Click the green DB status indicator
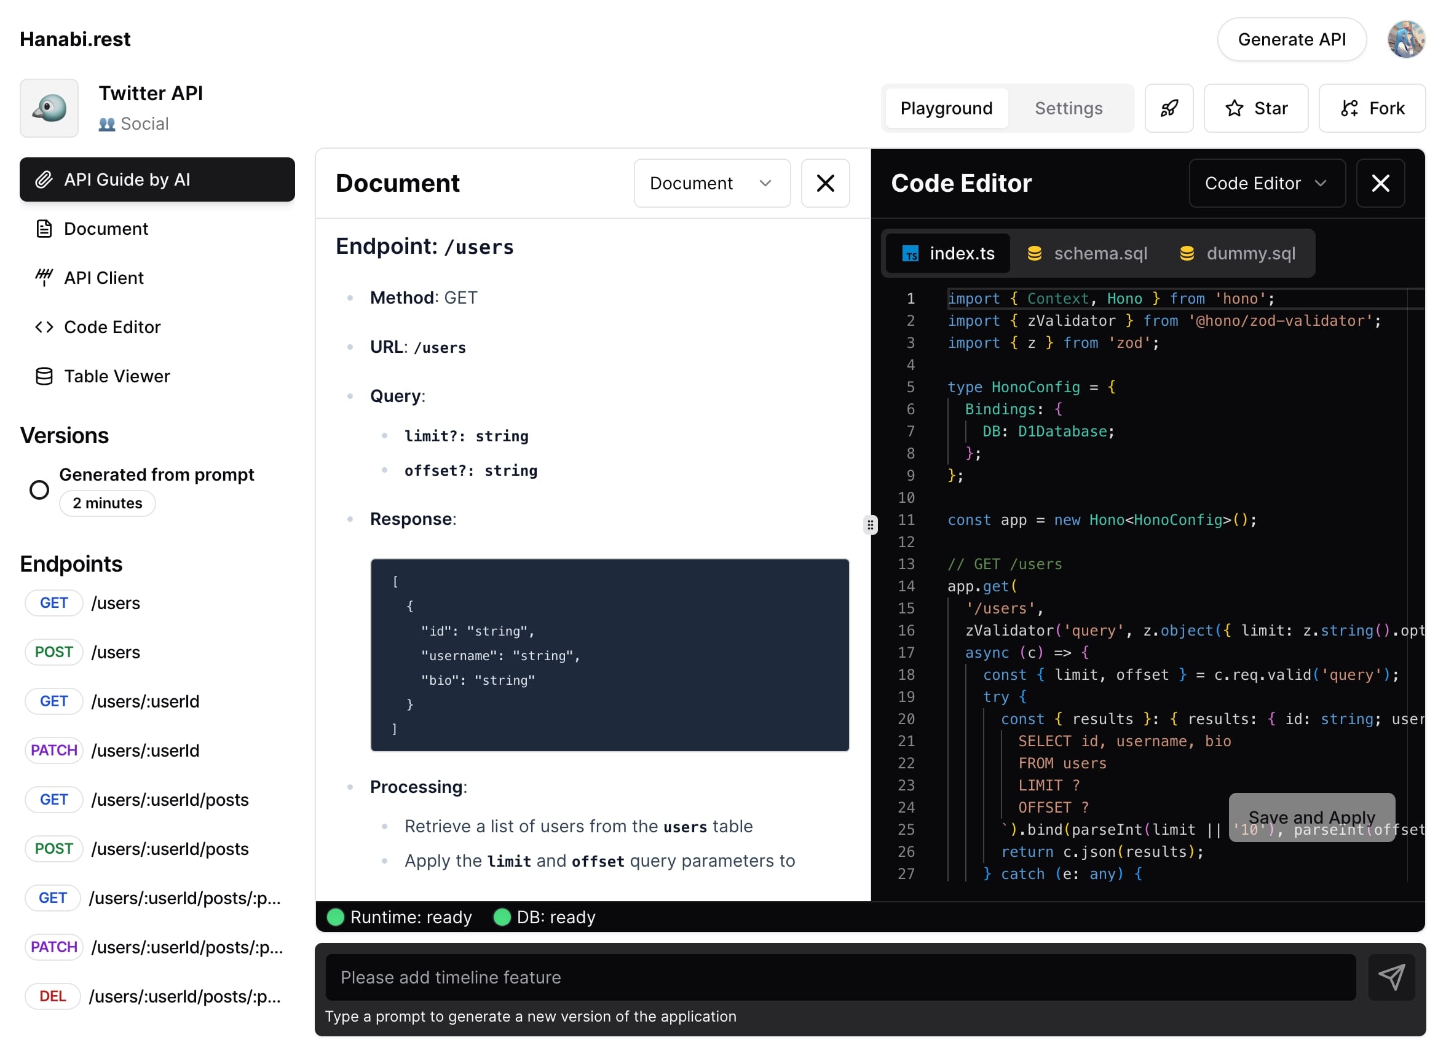The width and height of the screenshot is (1446, 1056). coord(502,917)
